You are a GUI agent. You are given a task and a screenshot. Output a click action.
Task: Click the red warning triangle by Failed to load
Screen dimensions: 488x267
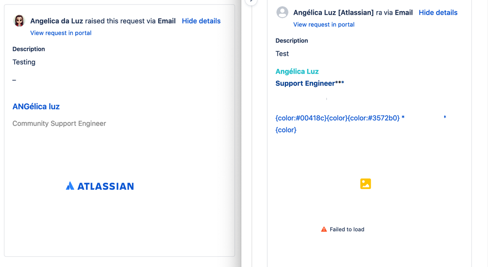pyautogui.click(x=324, y=229)
